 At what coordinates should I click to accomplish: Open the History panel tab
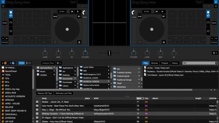[x=175, y=63]
